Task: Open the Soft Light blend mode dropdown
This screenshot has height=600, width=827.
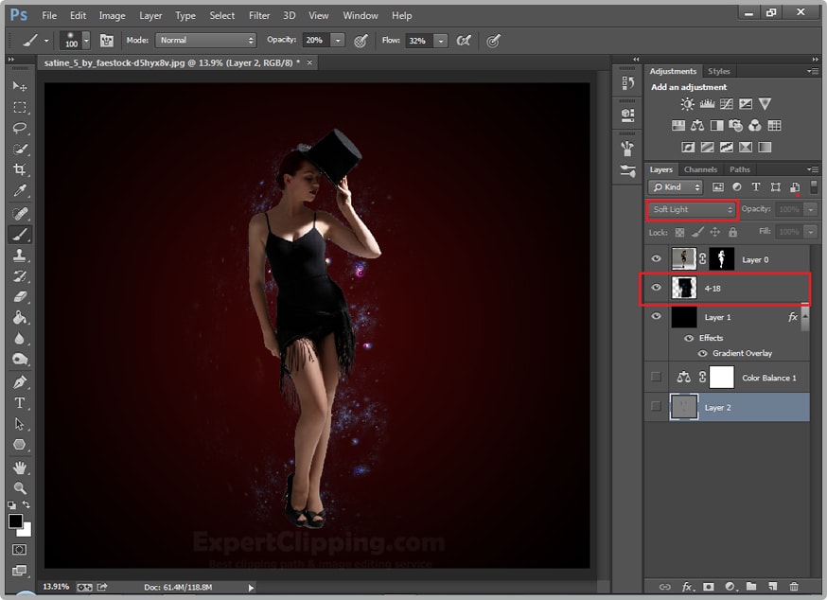Action: [691, 209]
